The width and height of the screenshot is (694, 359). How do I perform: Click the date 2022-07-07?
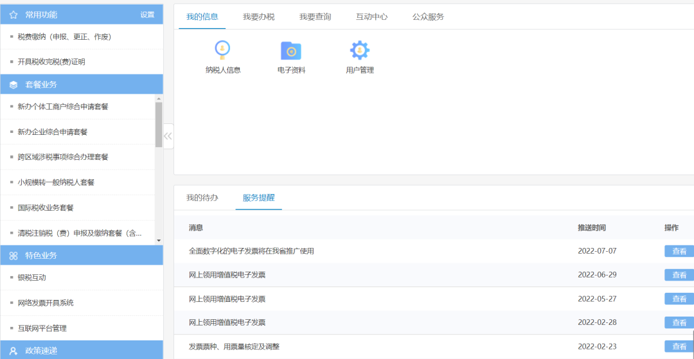(x=597, y=251)
